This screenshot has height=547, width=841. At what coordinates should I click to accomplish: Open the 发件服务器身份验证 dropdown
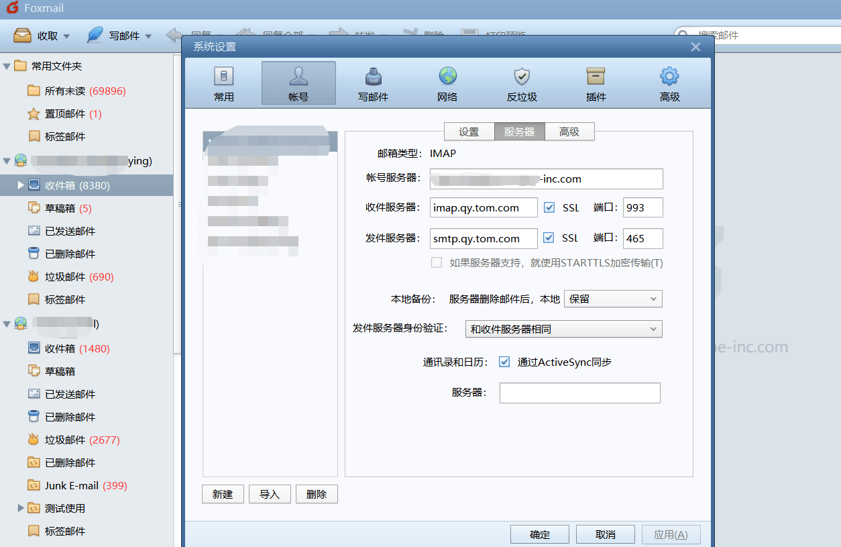[x=563, y=329]
